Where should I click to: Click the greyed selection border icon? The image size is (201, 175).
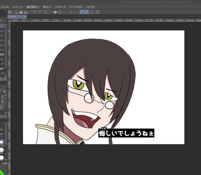[x=75, y=12]
